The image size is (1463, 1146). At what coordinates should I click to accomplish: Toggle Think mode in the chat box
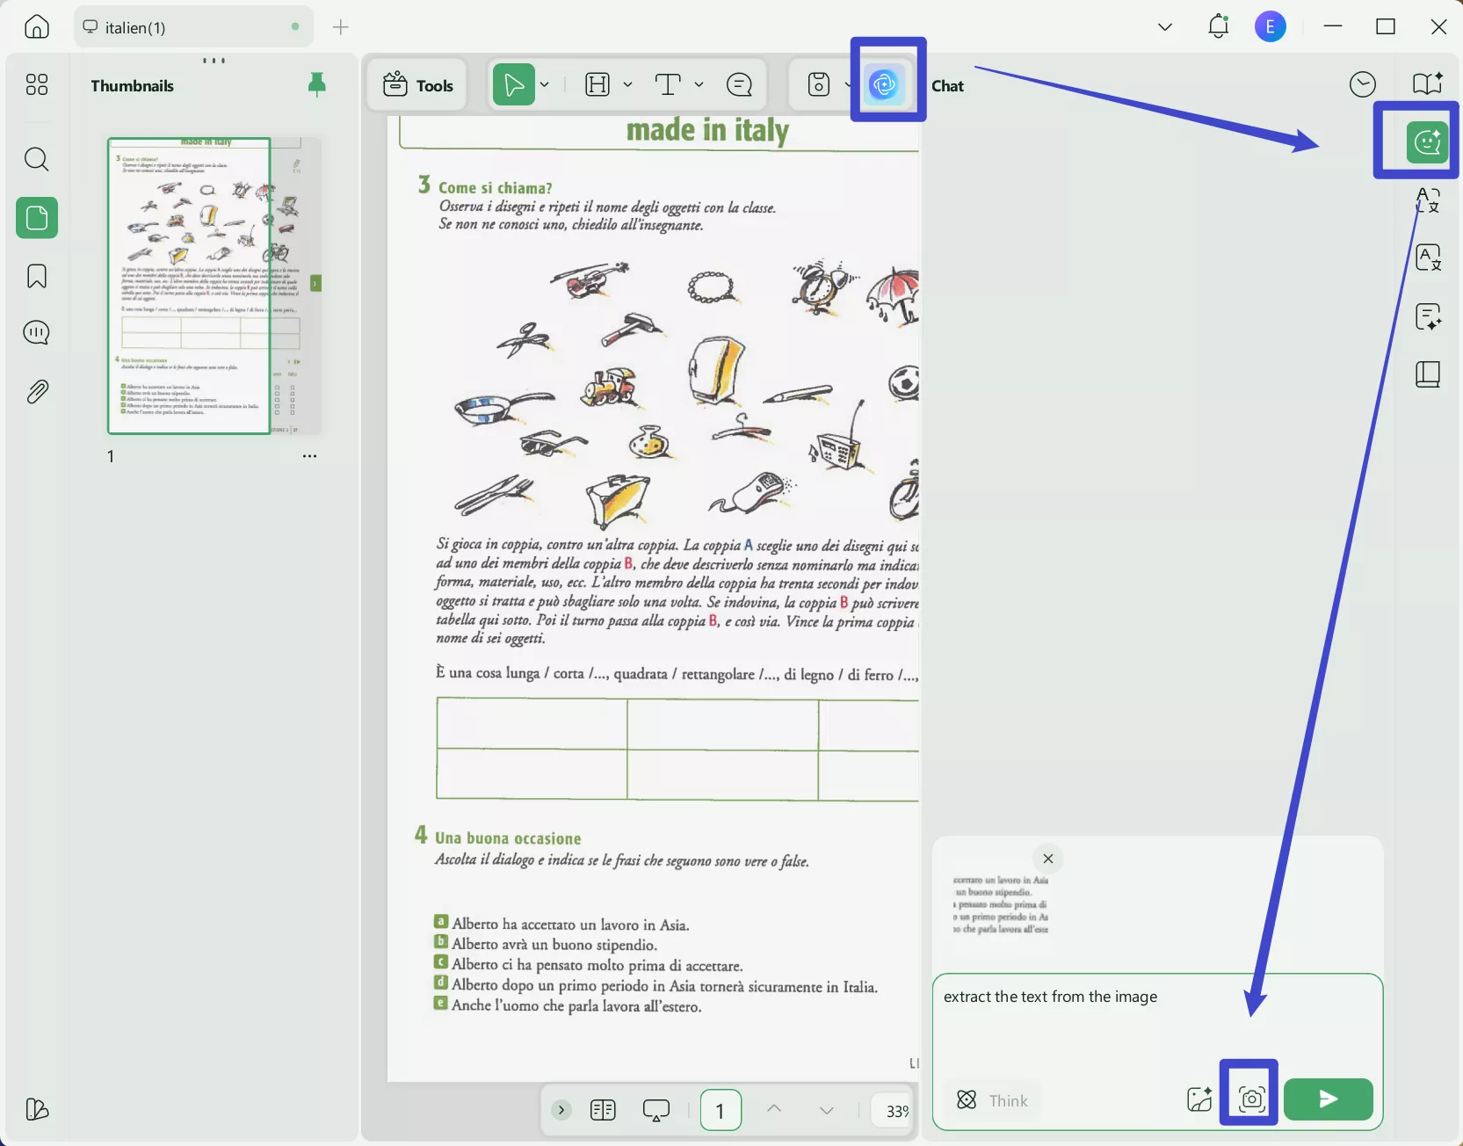991,1100
